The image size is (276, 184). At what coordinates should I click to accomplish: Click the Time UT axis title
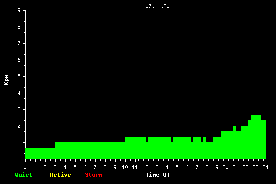tap(158, 175)
